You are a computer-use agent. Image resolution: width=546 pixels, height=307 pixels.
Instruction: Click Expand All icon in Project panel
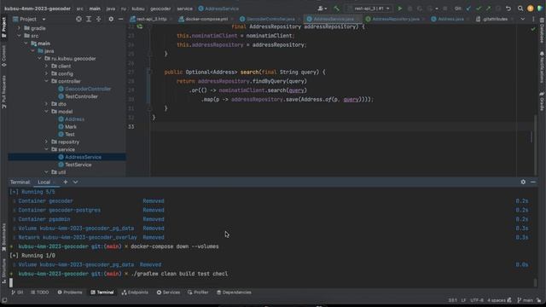coord(89,19)
